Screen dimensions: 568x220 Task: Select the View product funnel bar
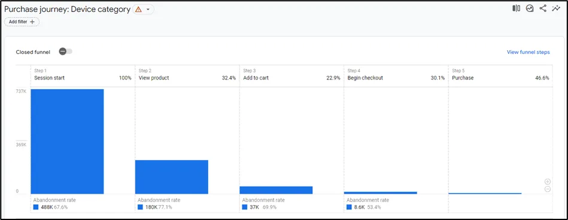click(172, 177)
